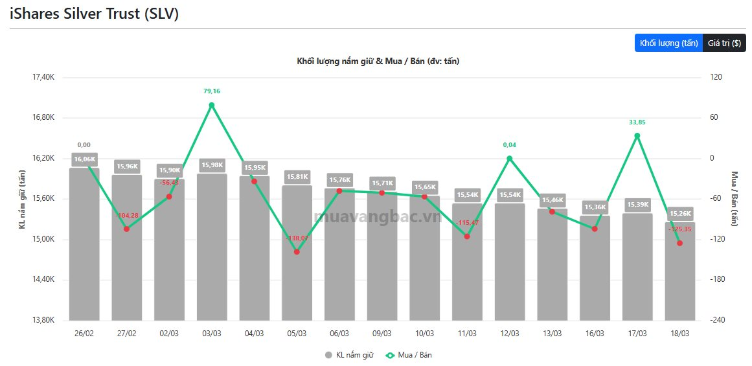Image resolution: width=752 pixels, height=366 pixels.
Task: Click the red -104,28 point on 27/02
Action: [x=127, y=229]
